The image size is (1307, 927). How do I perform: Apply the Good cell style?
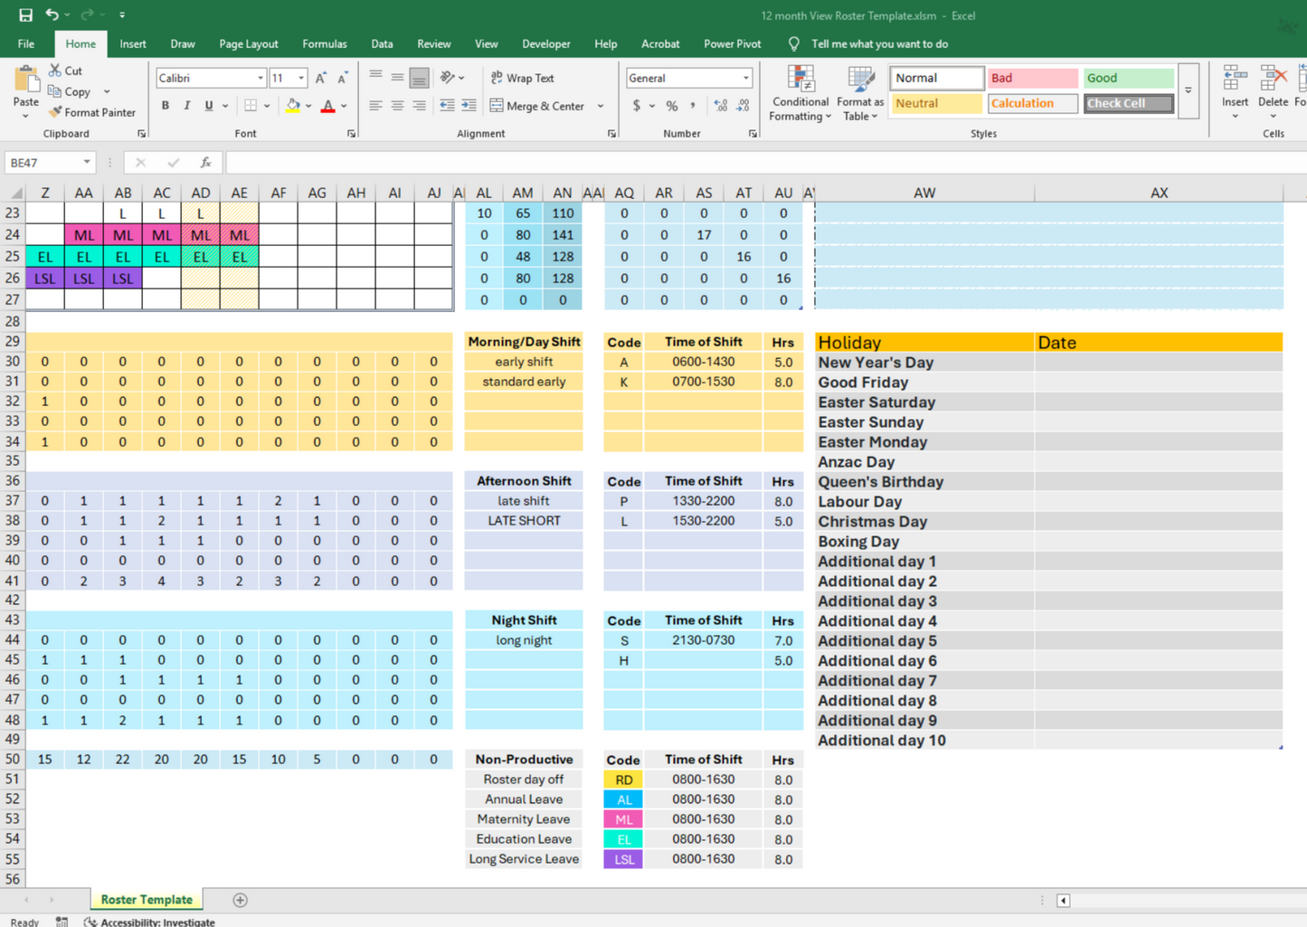pos(1128,79)
